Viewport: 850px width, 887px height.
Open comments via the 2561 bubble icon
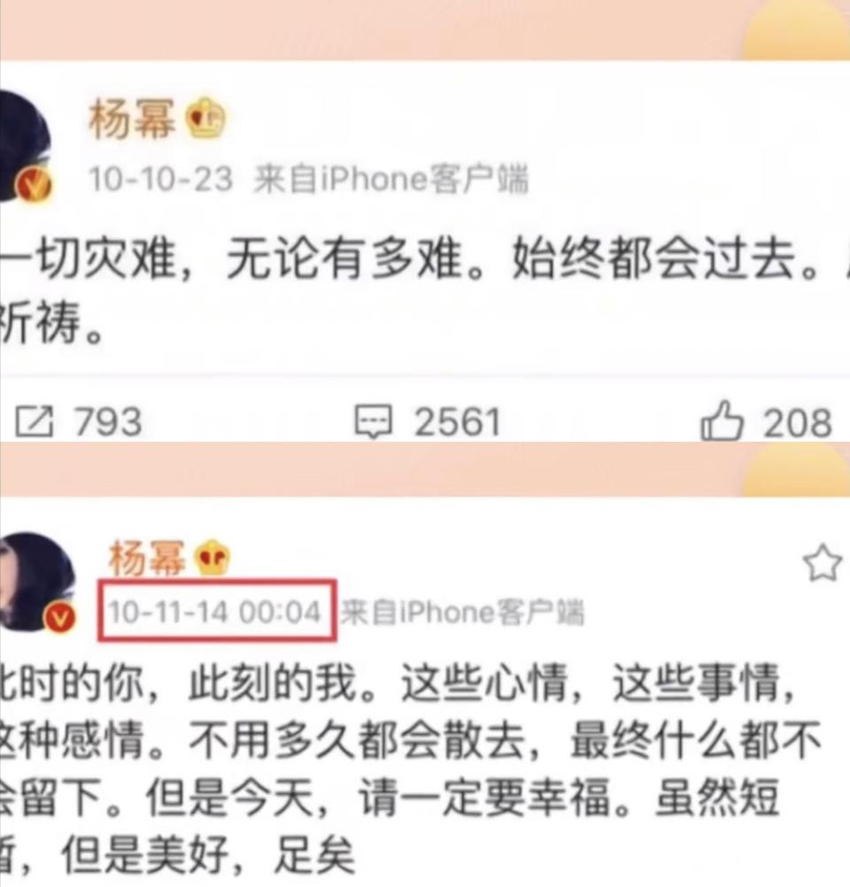tap(373, 422)
